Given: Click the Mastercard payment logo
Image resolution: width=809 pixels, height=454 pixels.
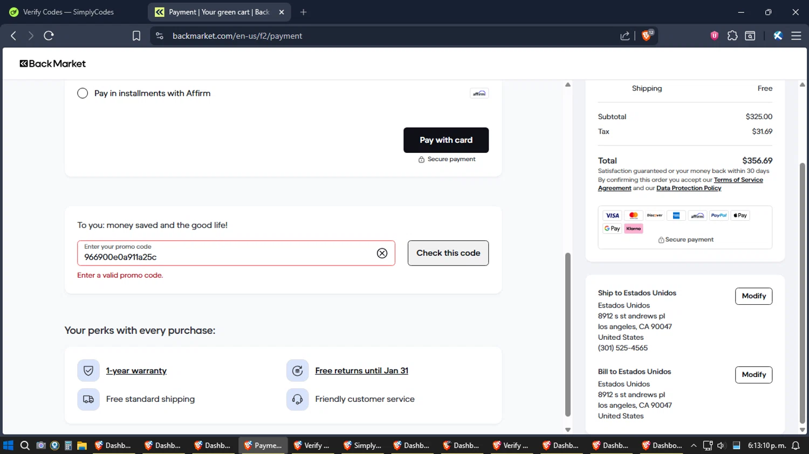Looking at the screenshot, I should click(x=634, y=215).
